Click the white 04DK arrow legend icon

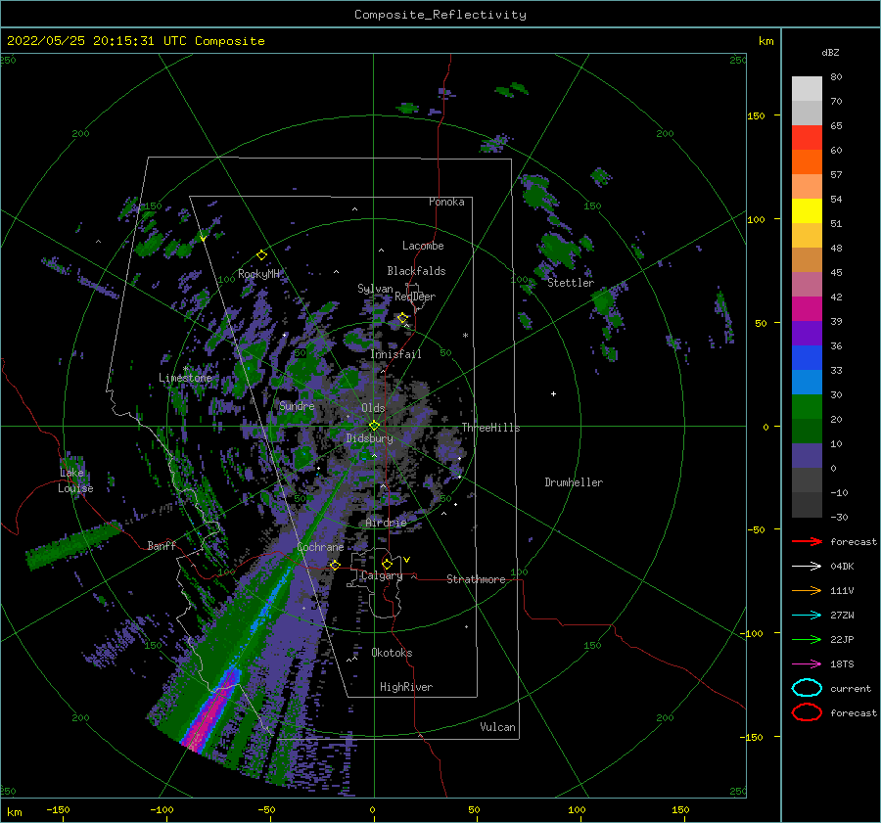[x=807, y=567]
